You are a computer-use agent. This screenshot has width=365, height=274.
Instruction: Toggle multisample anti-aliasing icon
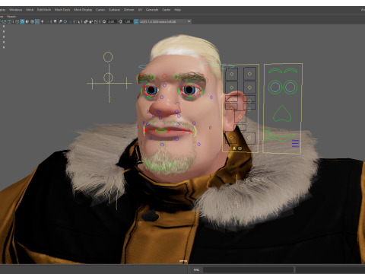65,21
